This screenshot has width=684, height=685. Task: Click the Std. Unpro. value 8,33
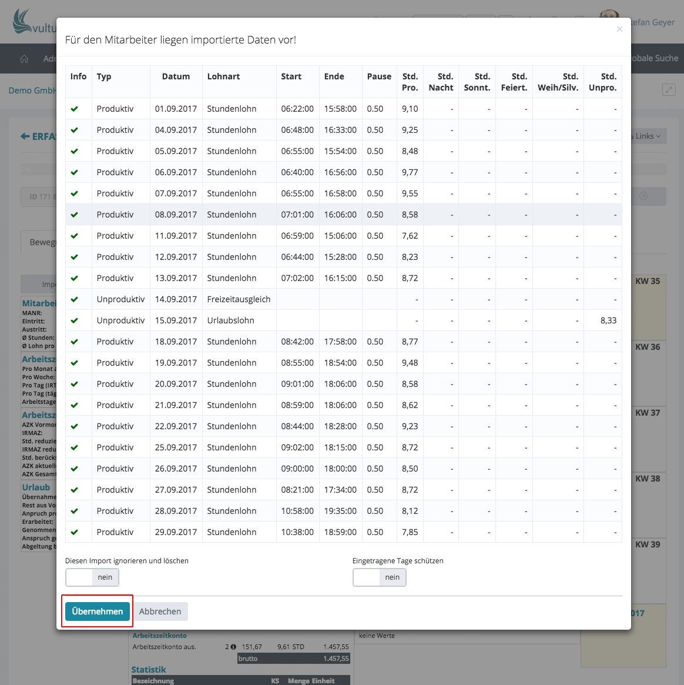point(608,320)
